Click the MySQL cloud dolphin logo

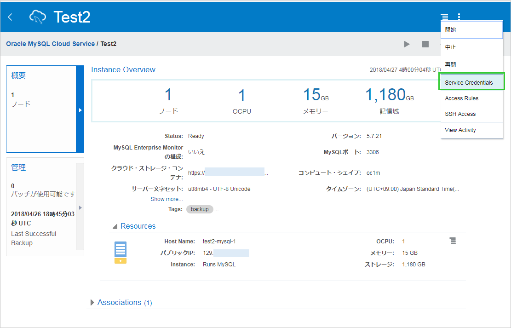click(37, 17)
